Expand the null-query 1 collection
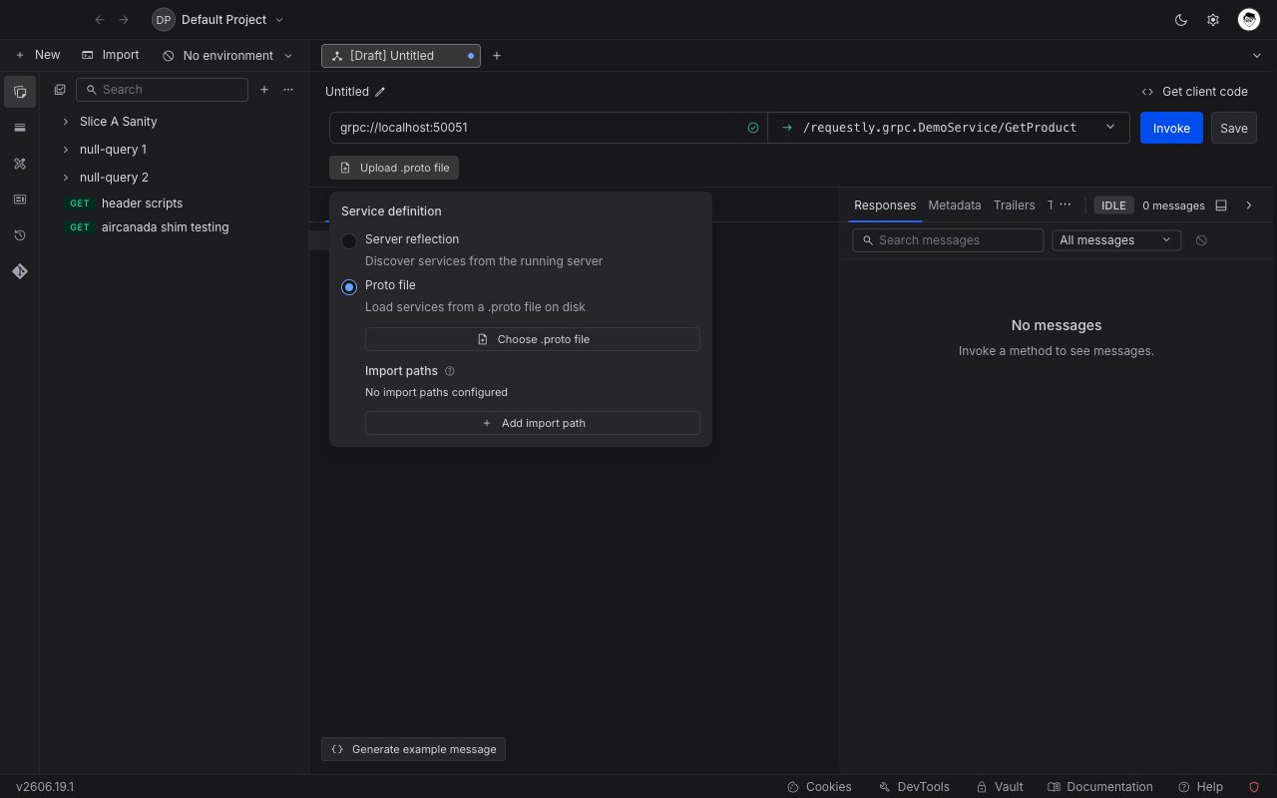The width and height of the screenshot is (1277, 798). (x=66, y=150)
